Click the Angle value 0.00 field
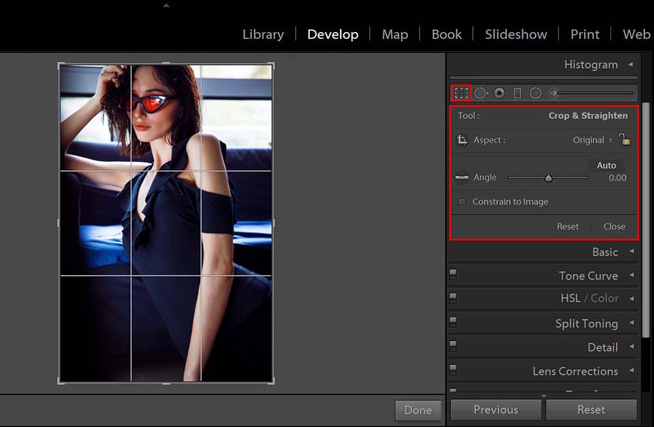This screenshot has height=427, width=654. pos(617,178)
